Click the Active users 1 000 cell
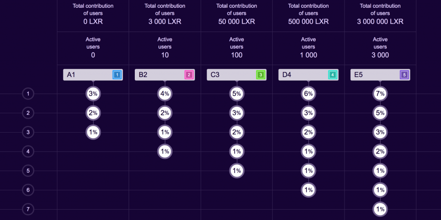The width and height of the screenshot is (441, 220). coord(308,47)
